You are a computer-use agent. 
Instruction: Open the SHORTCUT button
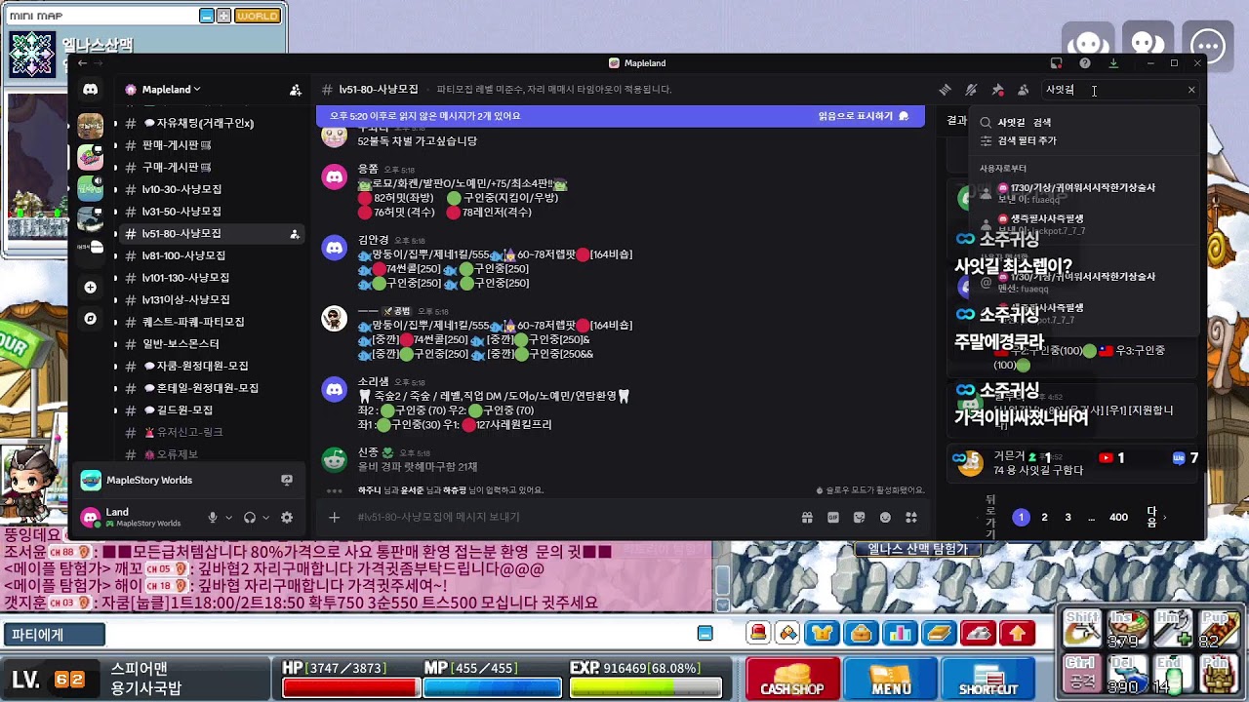[x=988, y=679]
